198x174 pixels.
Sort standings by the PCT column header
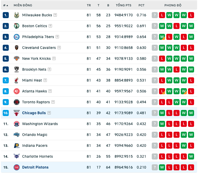(141, 5)
